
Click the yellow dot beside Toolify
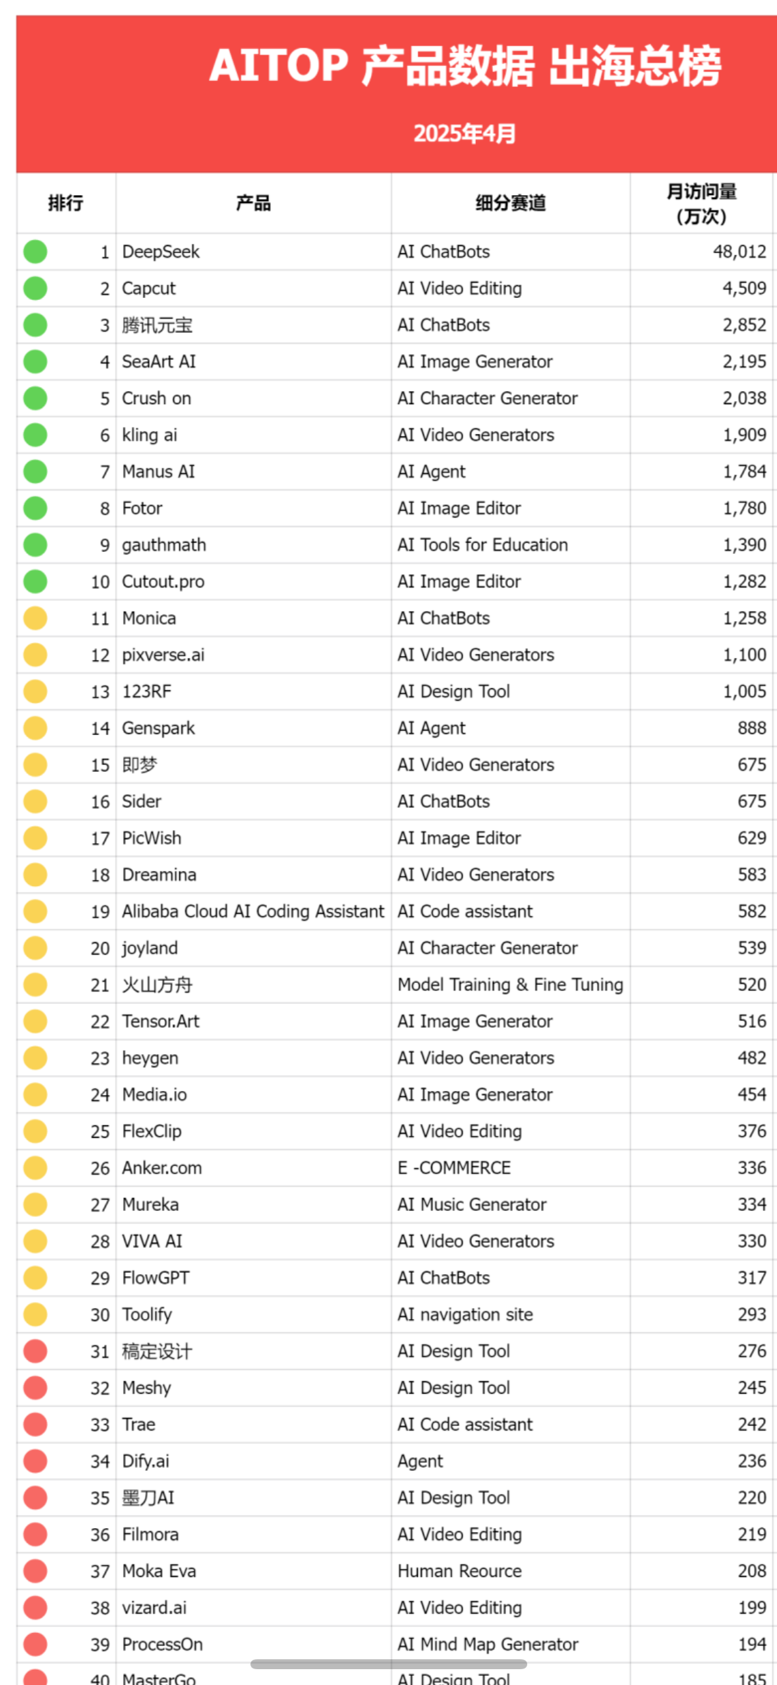(x=35, y=1314)
